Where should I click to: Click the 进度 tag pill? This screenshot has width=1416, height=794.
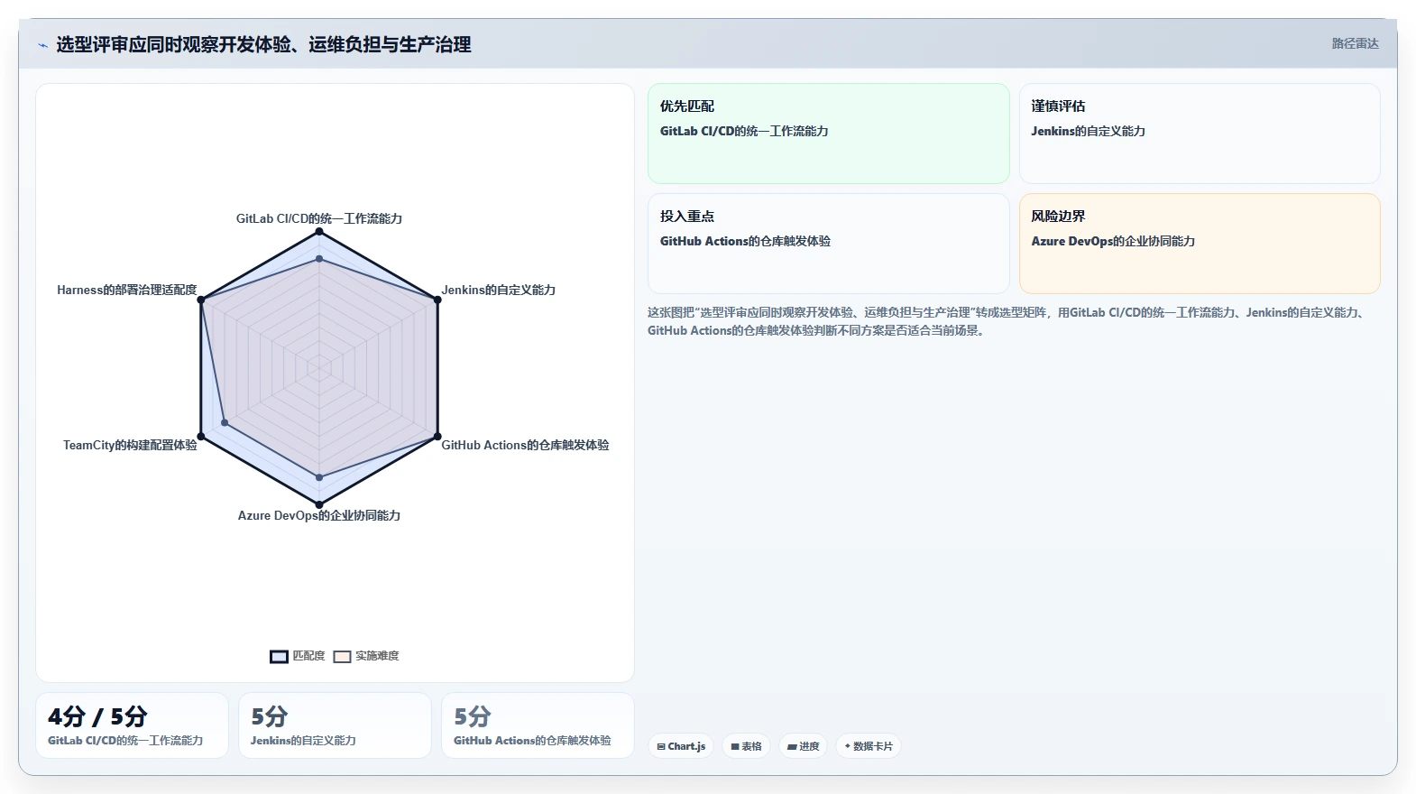(x=803, y=746)
